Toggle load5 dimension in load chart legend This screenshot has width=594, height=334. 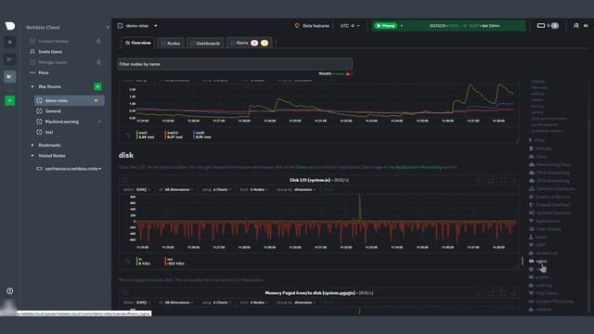coord(202,135)
